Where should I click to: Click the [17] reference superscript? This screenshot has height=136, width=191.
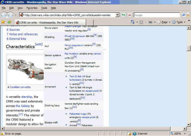[x=21, y=114]
